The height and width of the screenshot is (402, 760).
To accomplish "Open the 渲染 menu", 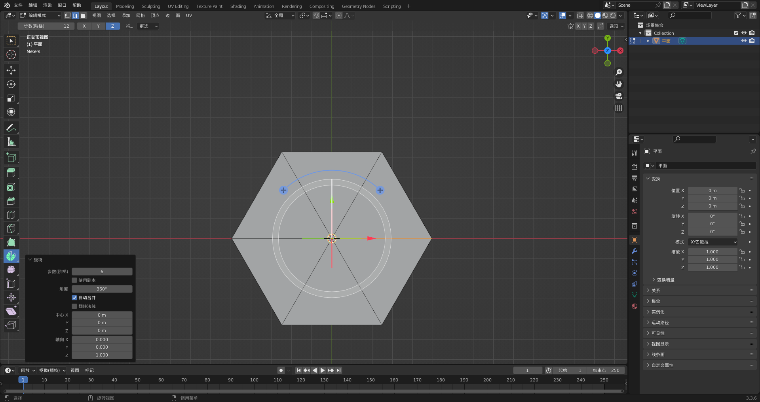I will 47,5.
